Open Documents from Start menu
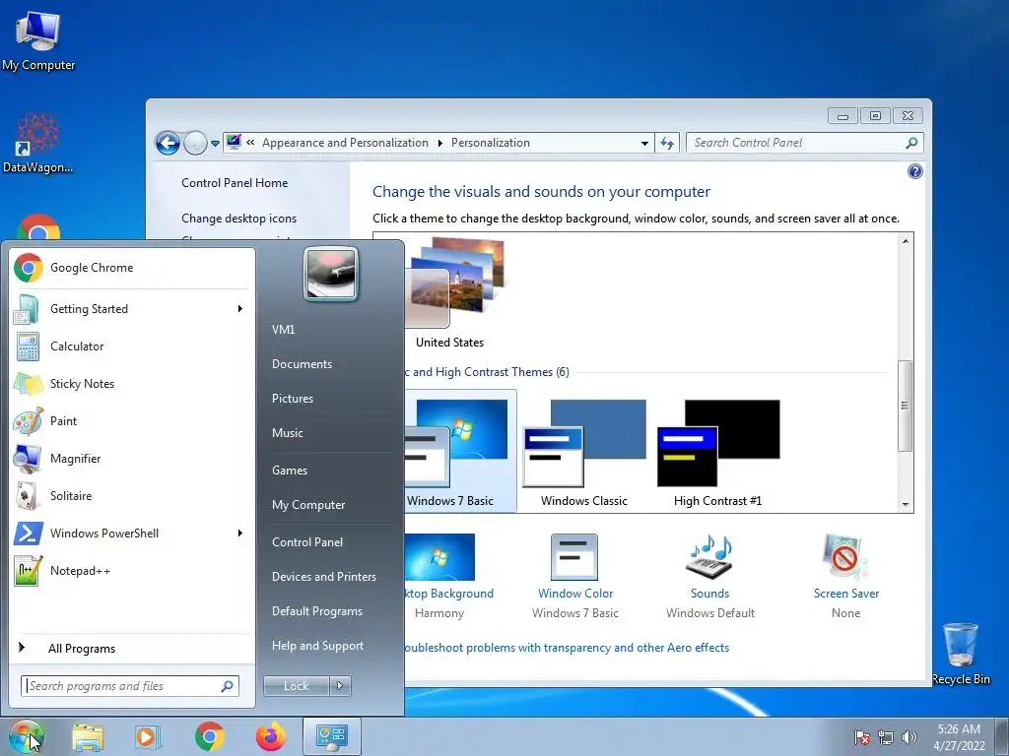The image size is (1009, 756). tap(302, 364)
